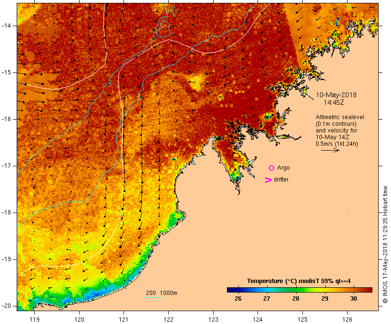Click colorbar tick label '28'

[296, 298]
